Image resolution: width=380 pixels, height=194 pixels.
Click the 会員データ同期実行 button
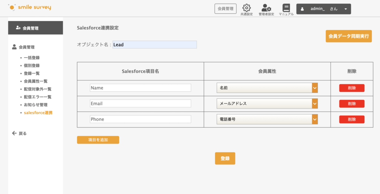click(348, 36)
